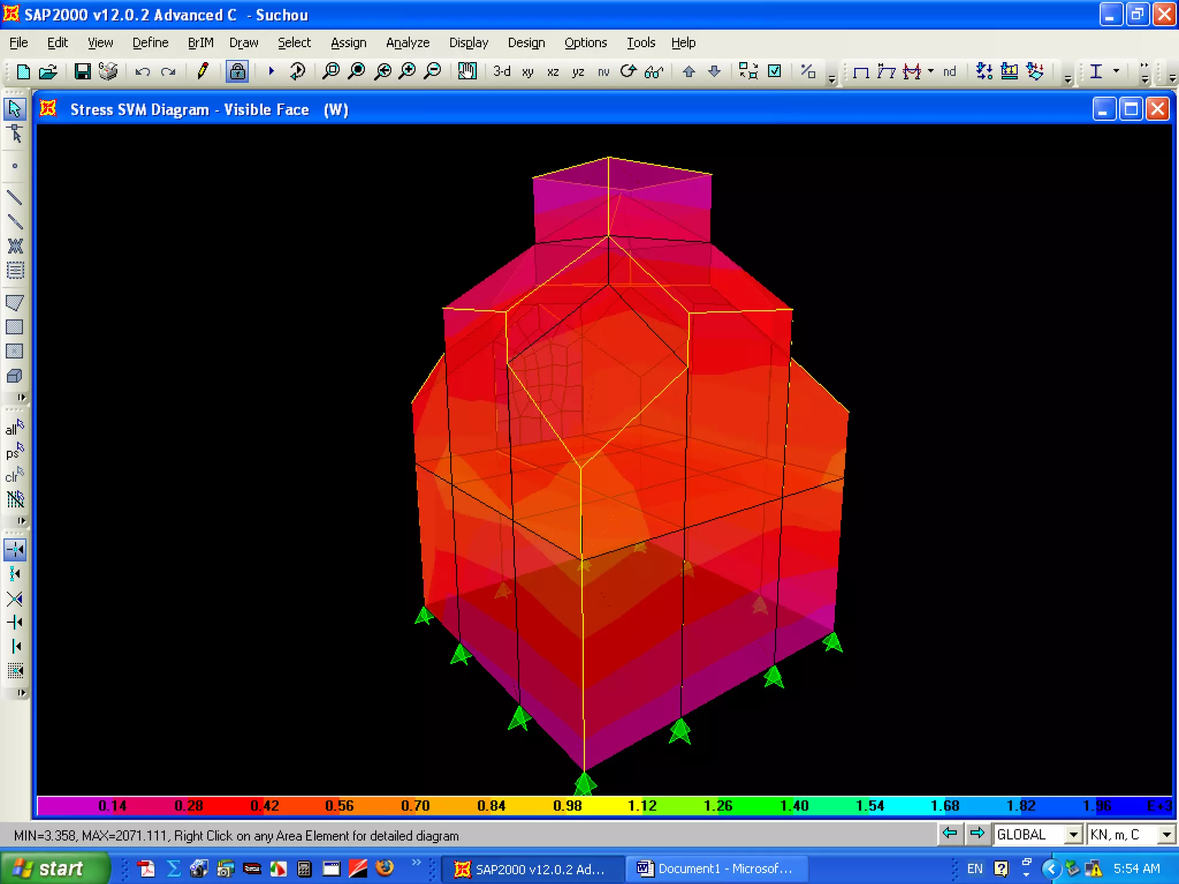
Task: Click the Windows start button
Action: click(x=55, y=868)
